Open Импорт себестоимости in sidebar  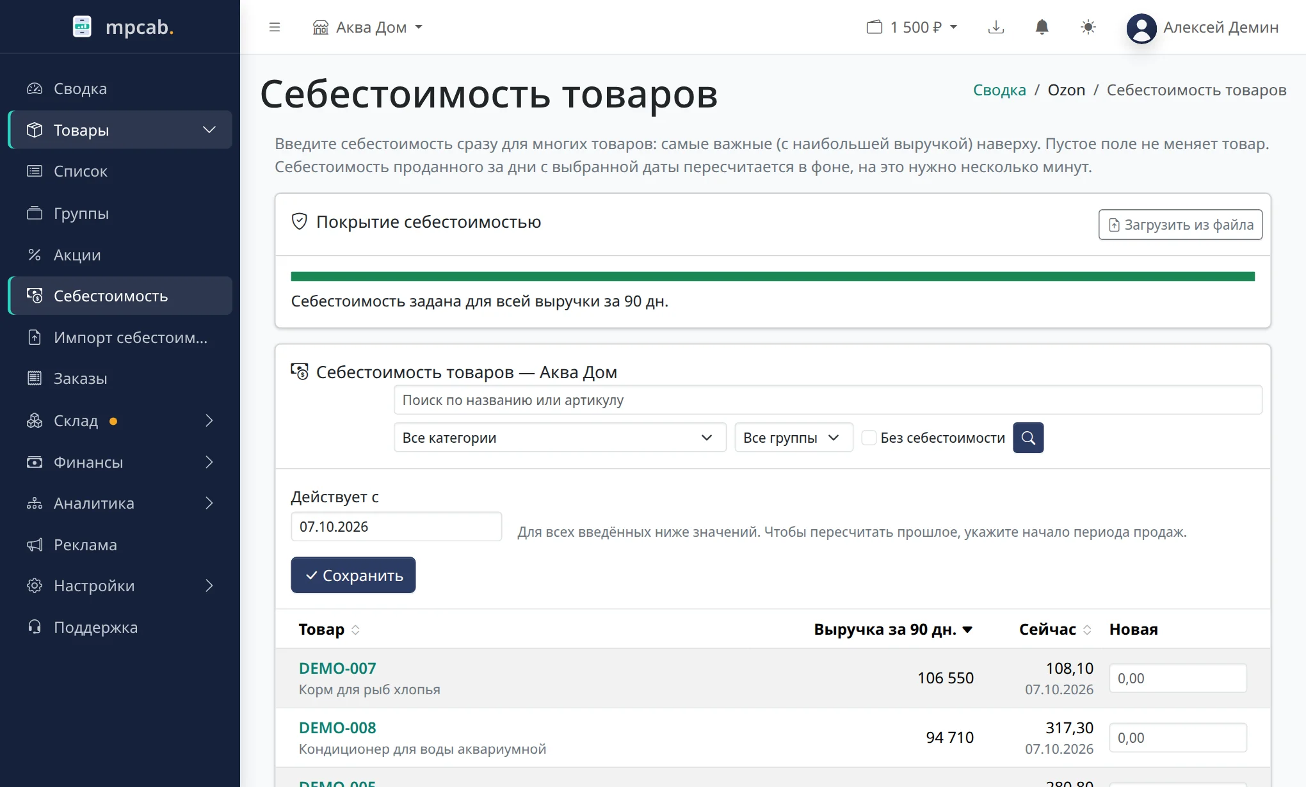(120, 337)
